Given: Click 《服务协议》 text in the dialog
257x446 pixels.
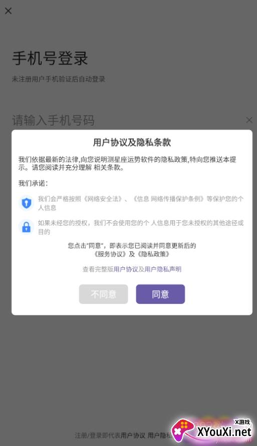Looking at the screenshot, I should tap(110, 254).
